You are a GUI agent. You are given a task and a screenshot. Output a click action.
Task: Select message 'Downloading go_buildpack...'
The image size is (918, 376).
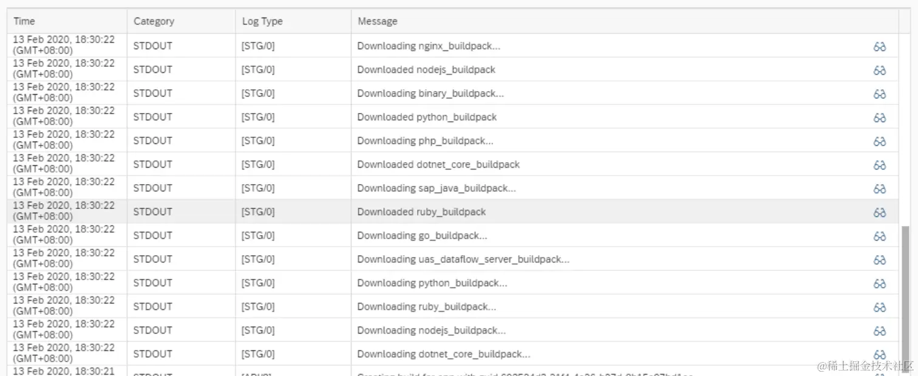click(422, 235)
